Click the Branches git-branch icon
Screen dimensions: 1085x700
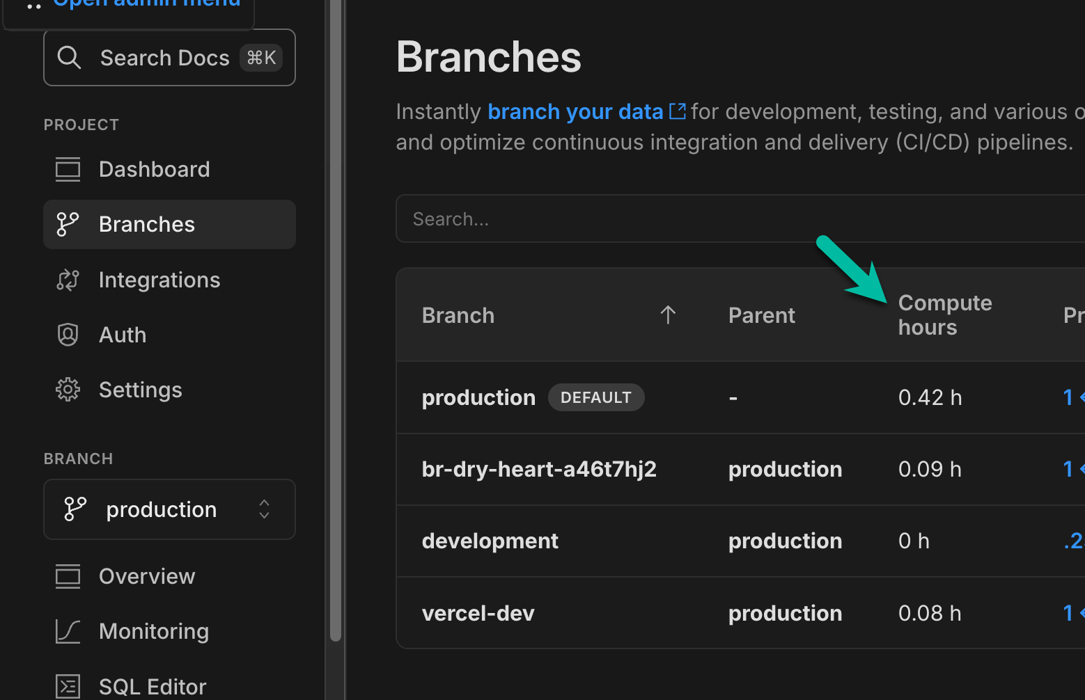68,224
